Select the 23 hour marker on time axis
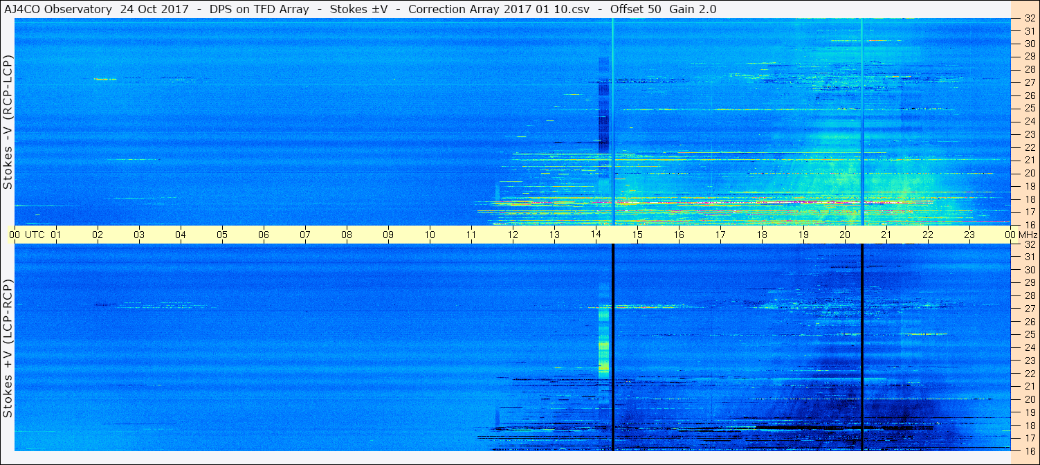 969,235
